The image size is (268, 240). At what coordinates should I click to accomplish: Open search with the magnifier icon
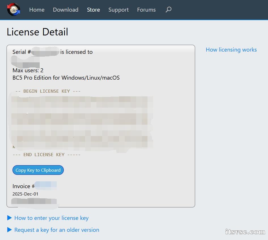pyautogui.click(x=168, y=10)
